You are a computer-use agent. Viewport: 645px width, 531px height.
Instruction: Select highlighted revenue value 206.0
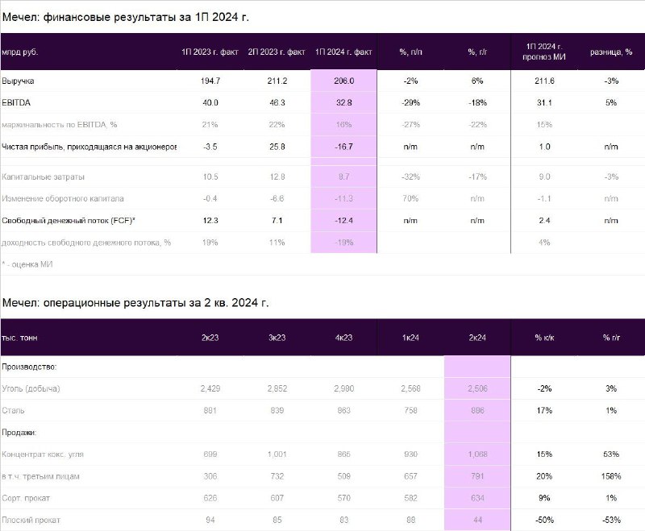pyautogui.click(x=344, y=81)
